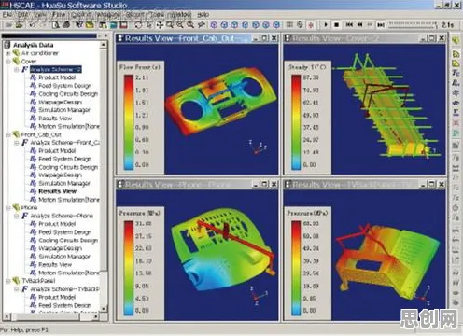
Task: Select the pan four-arrow tool
Action: [160, 25]
